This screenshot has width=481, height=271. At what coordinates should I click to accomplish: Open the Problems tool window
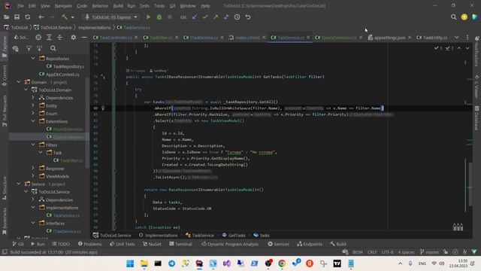(x=90, y=244)
